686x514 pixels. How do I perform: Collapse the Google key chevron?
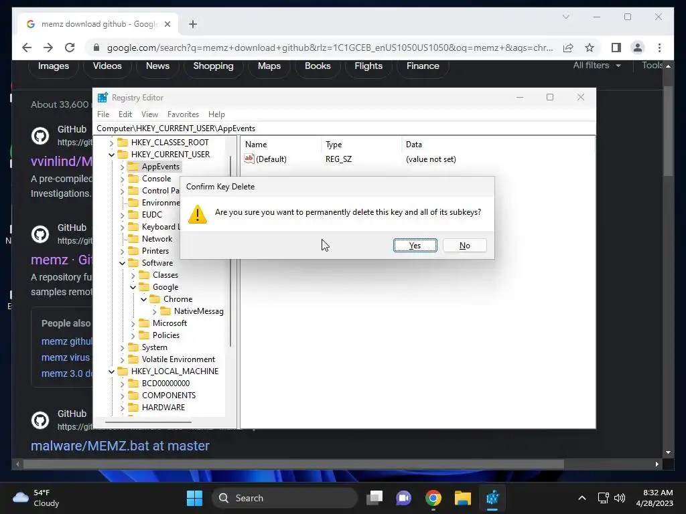tap(133, 287)
